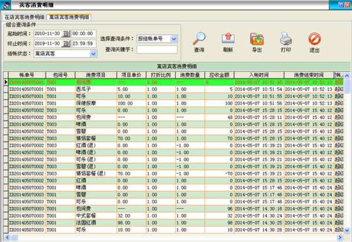Click the 消费结束时间 column header

point(309,75)
